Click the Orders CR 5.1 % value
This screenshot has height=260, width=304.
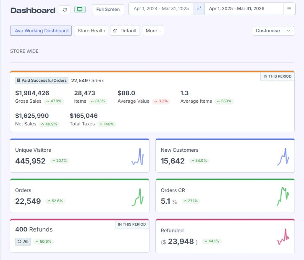click(169, 201)
